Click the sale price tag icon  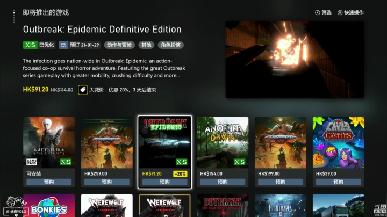(x=83, y=90)
